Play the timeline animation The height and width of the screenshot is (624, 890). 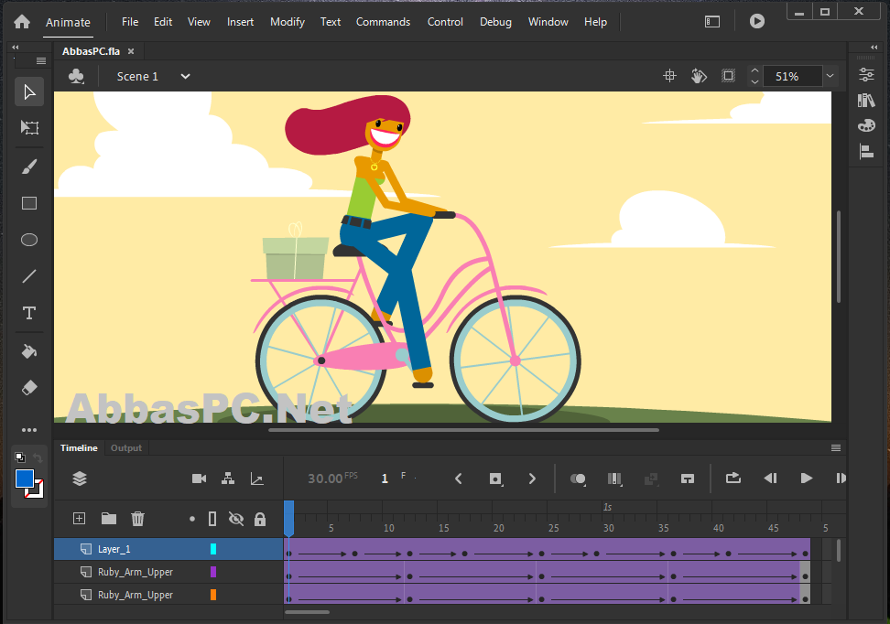[806, 479]
